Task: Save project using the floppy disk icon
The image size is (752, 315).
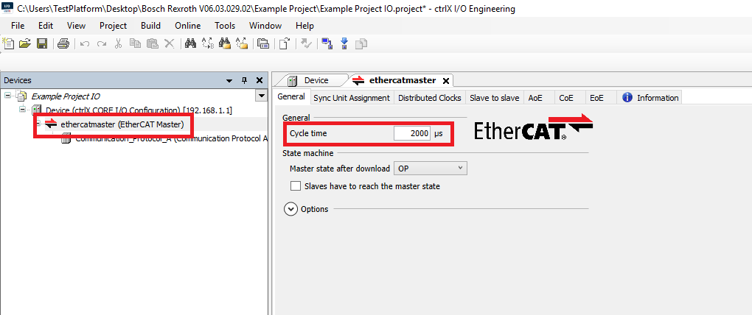Action: (42, 44)
